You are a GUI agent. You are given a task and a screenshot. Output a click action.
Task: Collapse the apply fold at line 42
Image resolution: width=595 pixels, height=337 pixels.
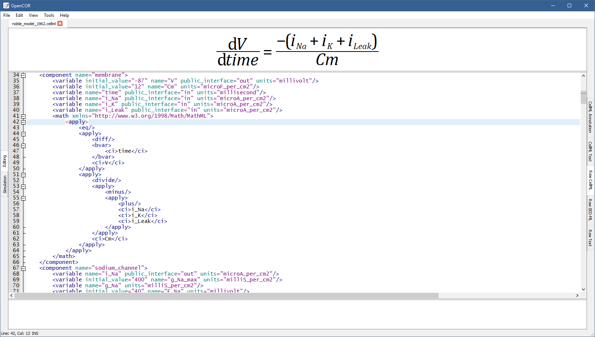point(23,122)
